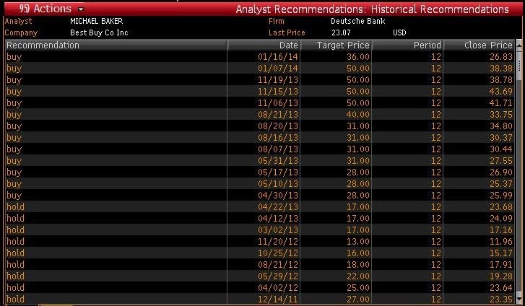Select the date 08/07/13
Screen dimensions: 525x306
click(278, 149)
